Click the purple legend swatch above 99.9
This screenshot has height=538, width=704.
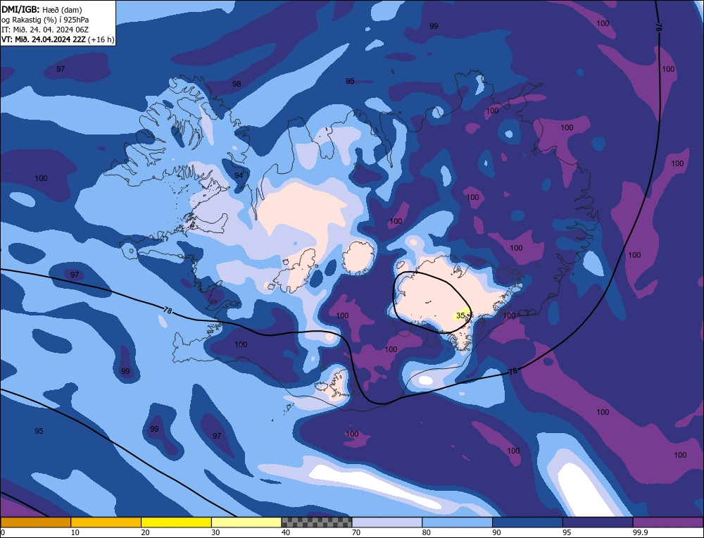click(668, 522)
